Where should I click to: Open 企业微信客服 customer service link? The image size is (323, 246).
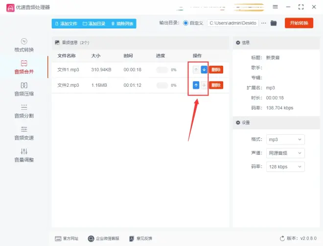point(104,239)
